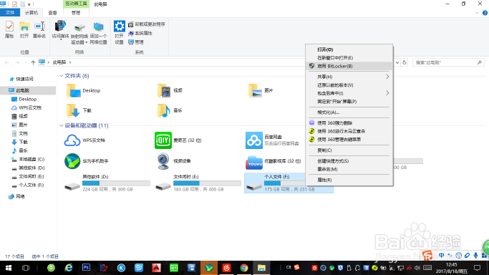489x275 pixels.
Task: Collapse the 文件夹 (6) group
Action: [62, 76]
